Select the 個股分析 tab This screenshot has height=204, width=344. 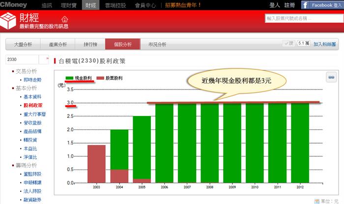pyautogui.click(x=123, y=44)
